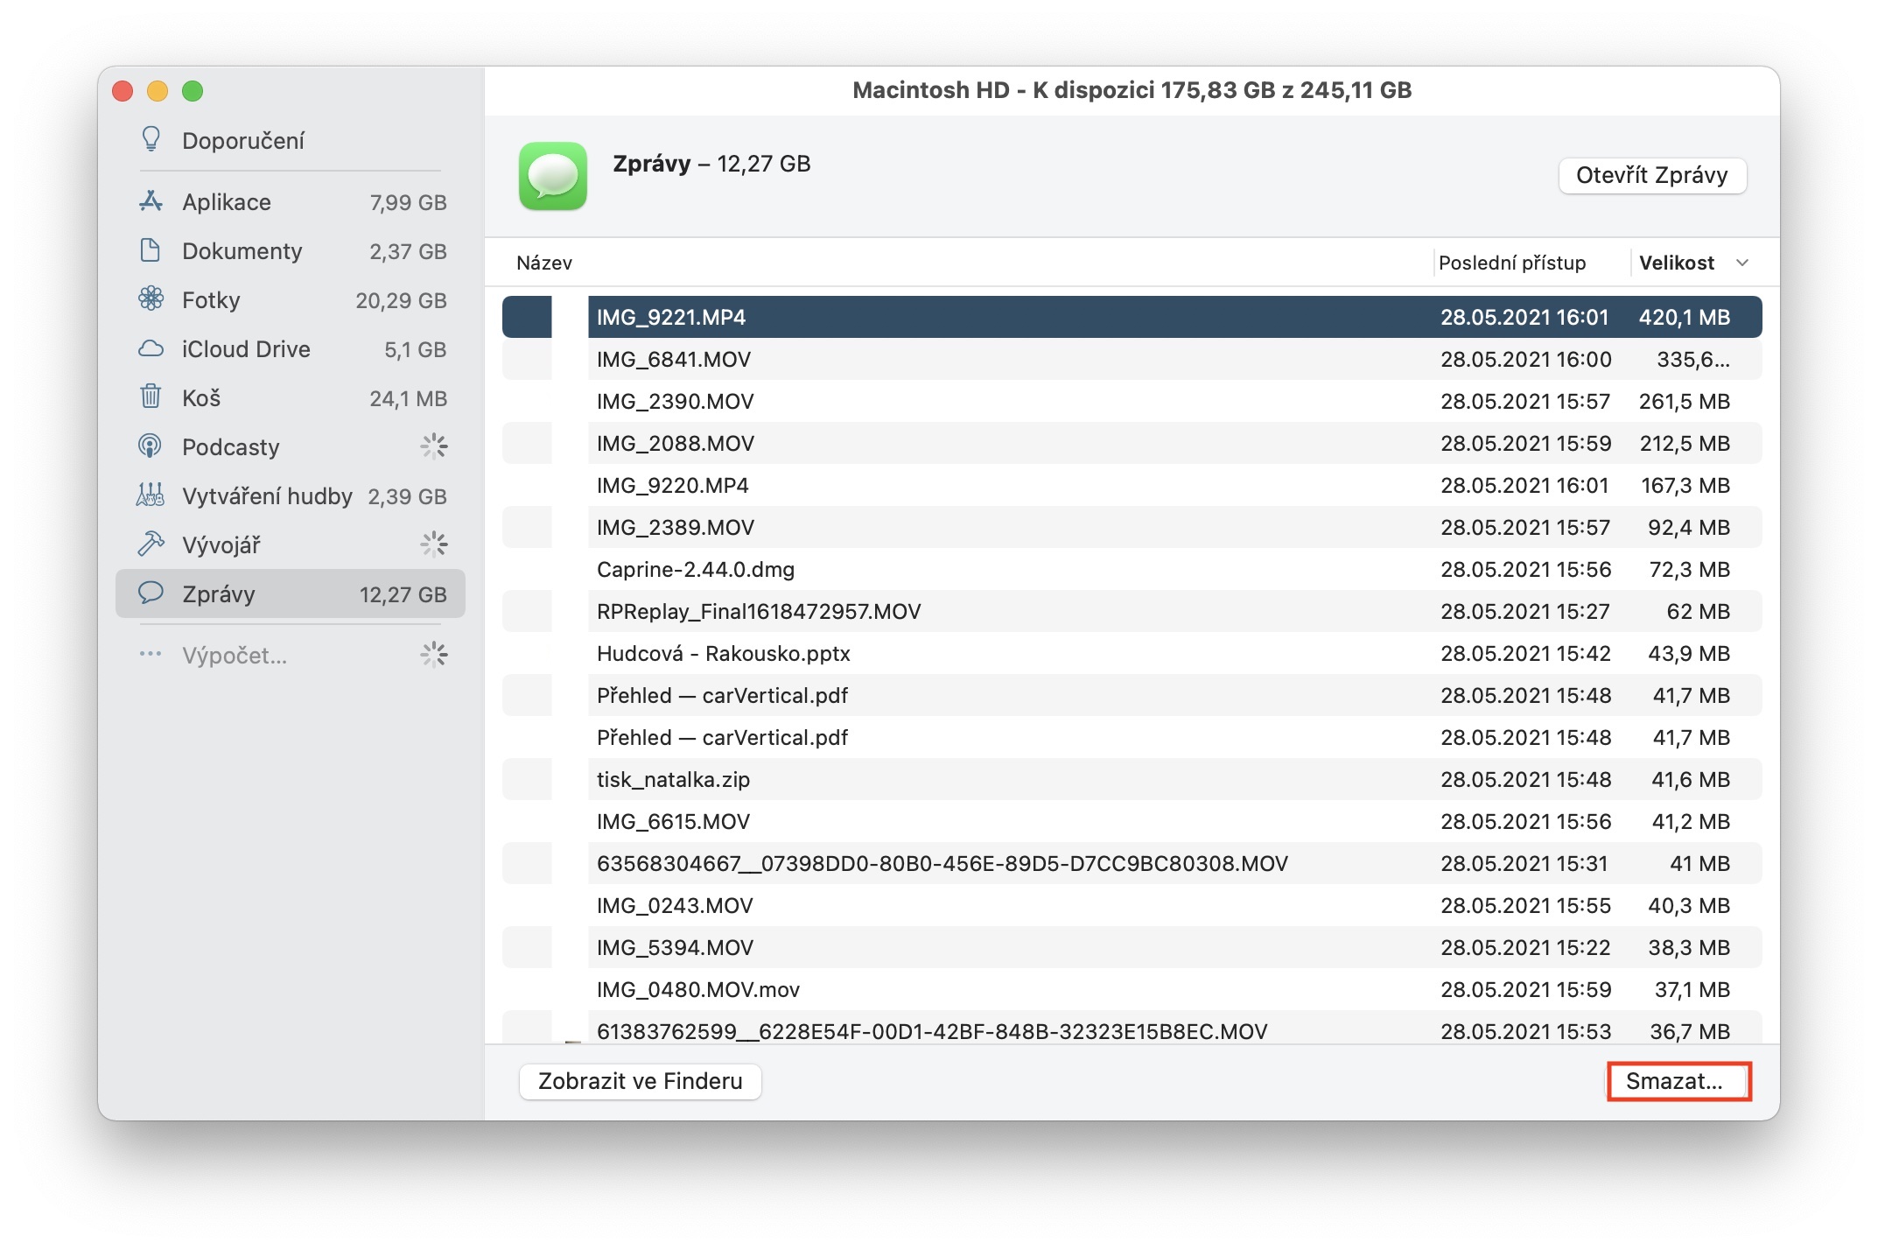Click the green Zprávy app icon

click(552, 176)
